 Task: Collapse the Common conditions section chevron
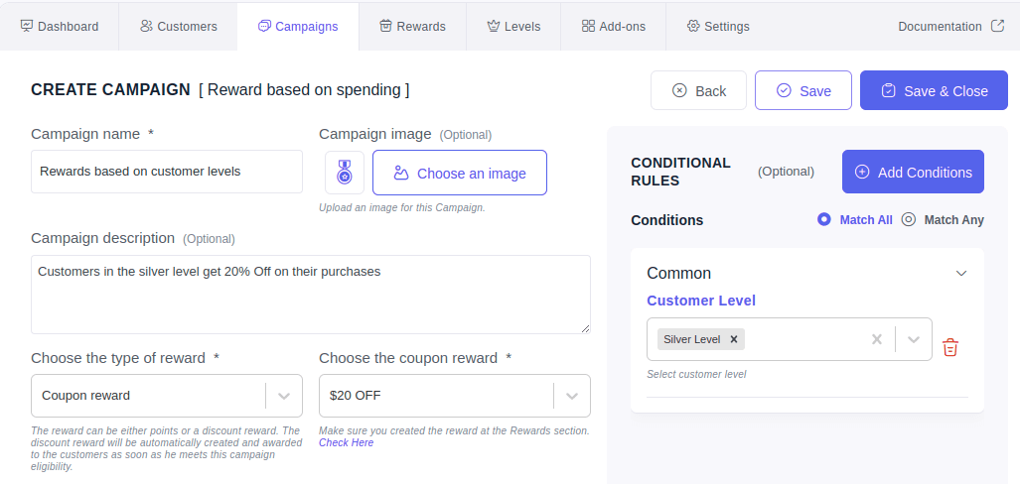[x=960, y=274]
